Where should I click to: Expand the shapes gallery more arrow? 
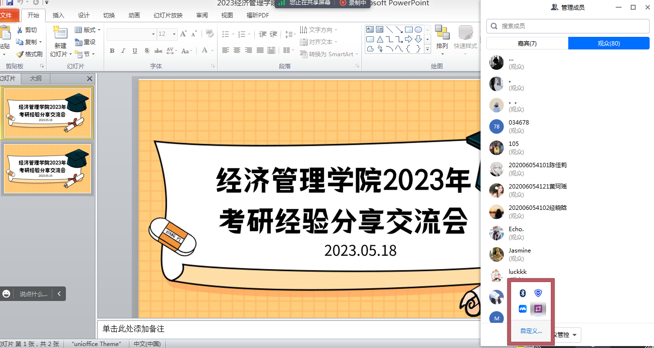pos(427,49)
